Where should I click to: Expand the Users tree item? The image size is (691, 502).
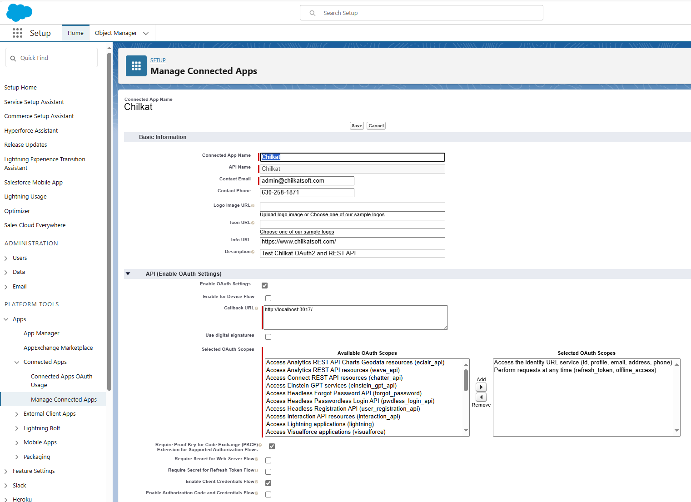(x=6, y=258)
